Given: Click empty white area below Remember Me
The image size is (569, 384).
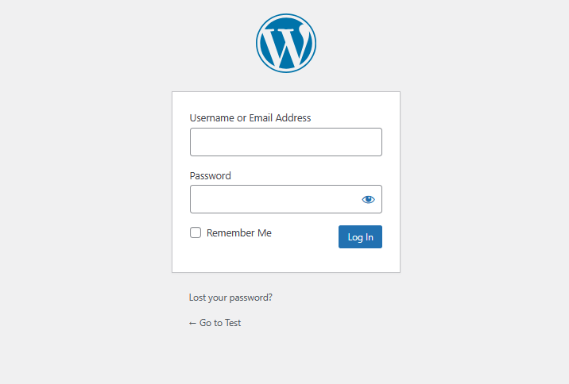Looking at the screenshot, I should 254,257.
